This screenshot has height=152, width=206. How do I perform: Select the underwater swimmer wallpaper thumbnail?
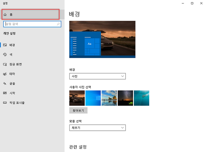click(x=142, y=98)
